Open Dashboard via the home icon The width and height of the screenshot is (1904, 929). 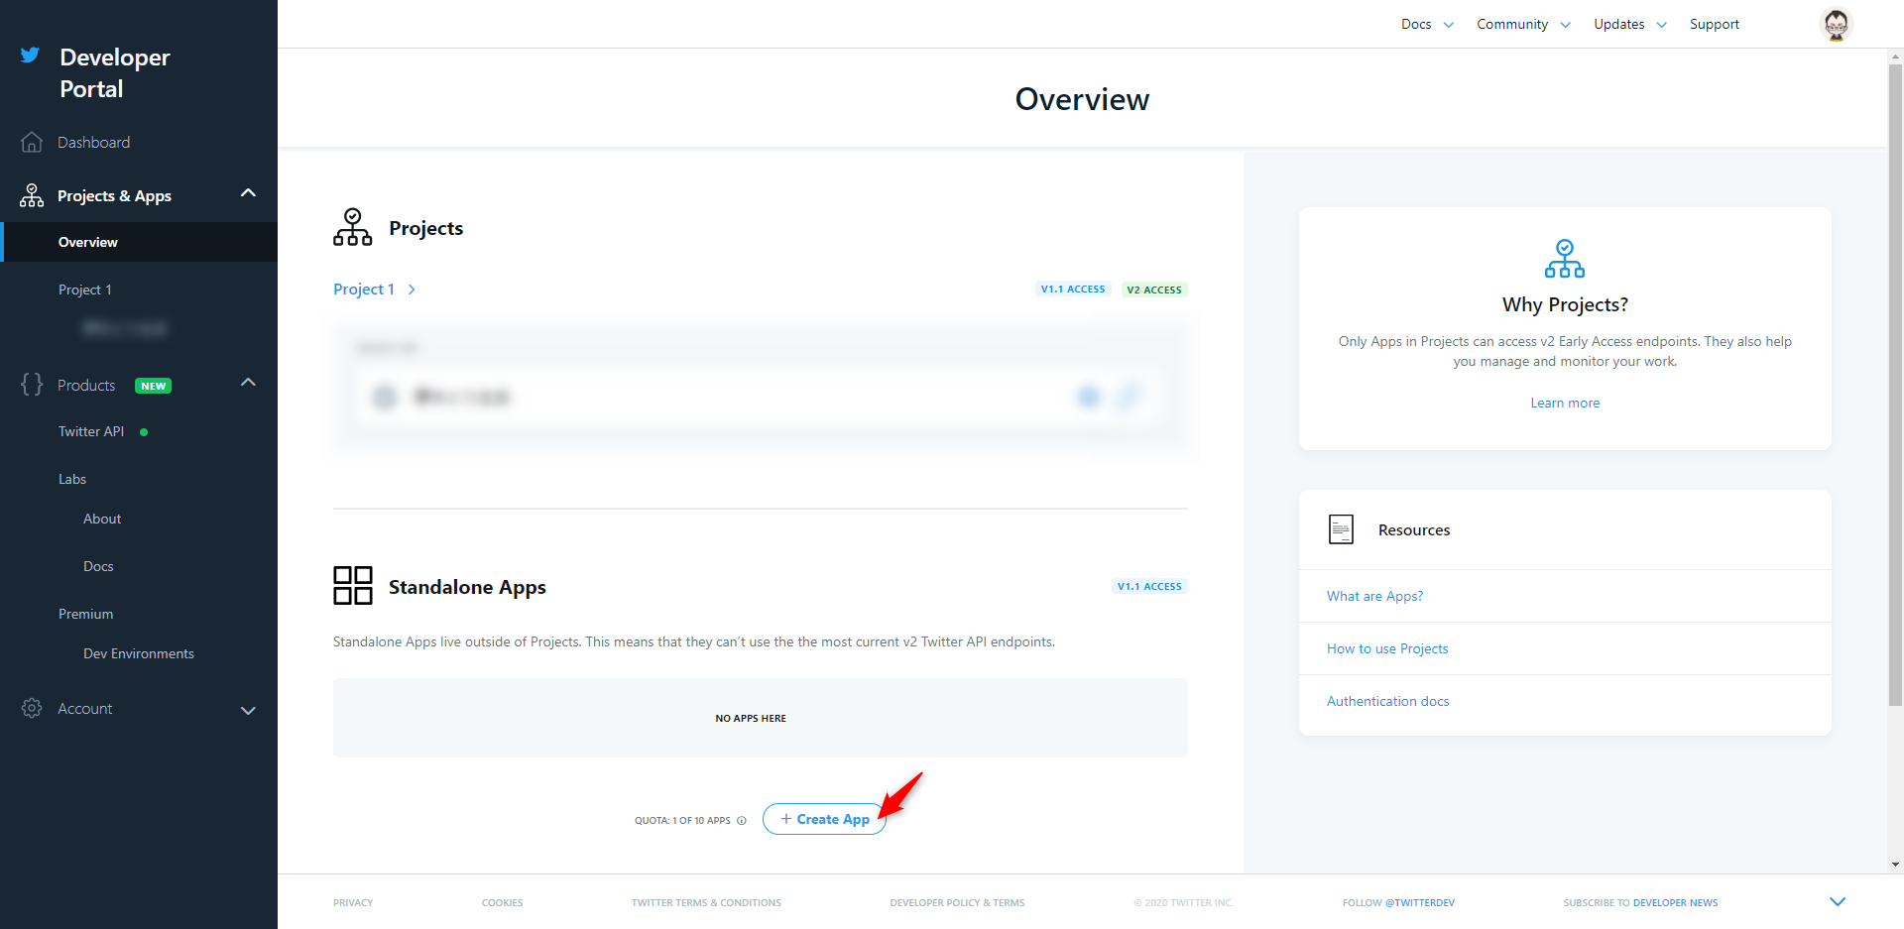point(31,142)
